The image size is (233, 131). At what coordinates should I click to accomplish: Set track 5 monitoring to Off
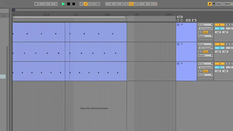click(211, 52)
